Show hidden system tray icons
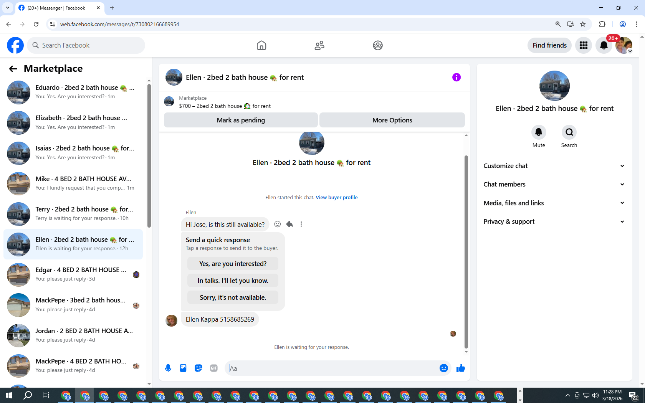Screen dimensions: 645x403 coord(567,395)
